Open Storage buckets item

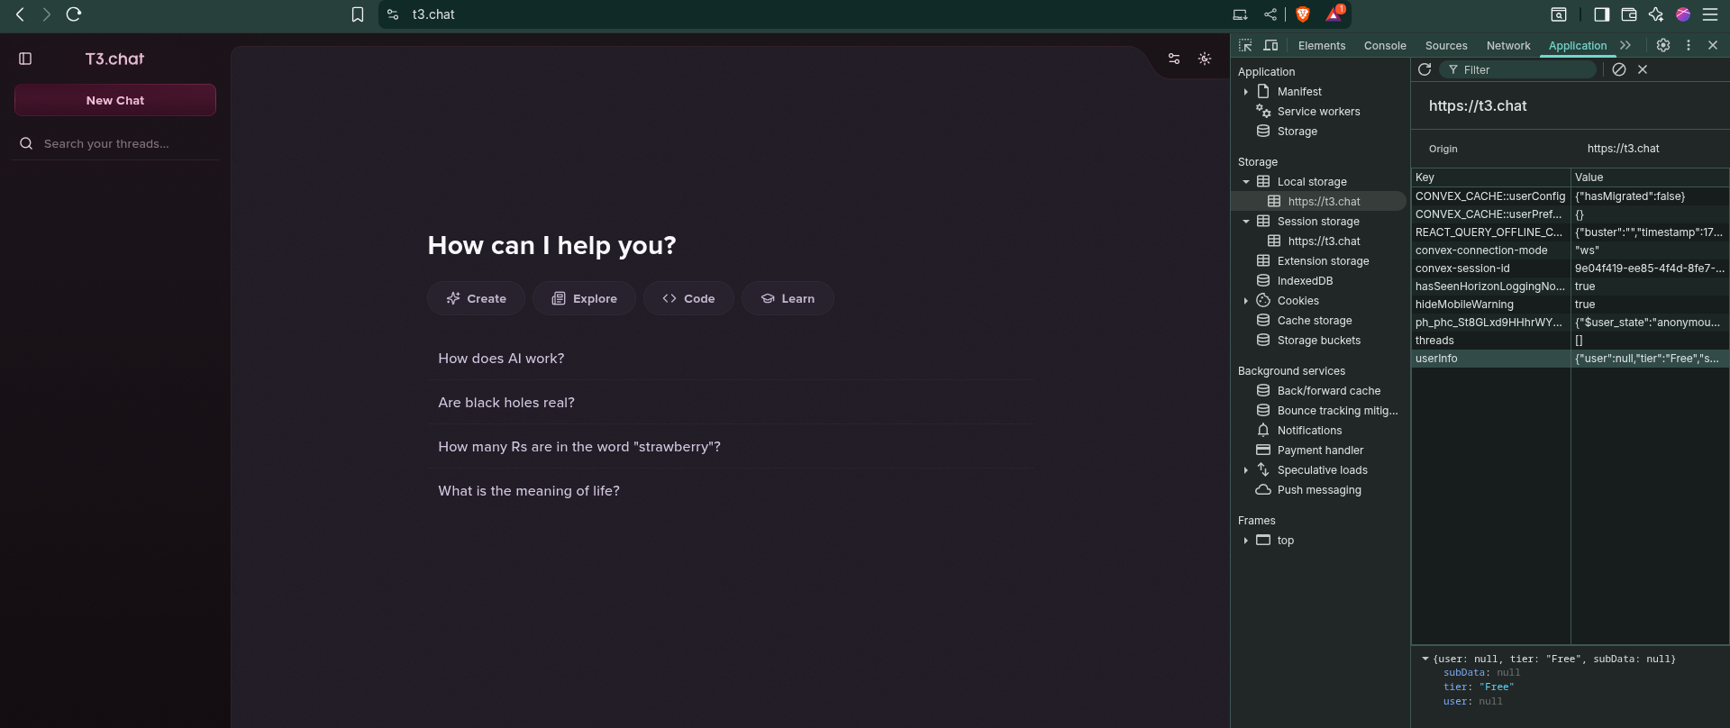pos(1318,341)
